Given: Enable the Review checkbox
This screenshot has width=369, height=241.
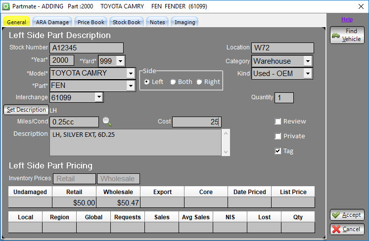Looking at the screenshot, I should [277, 121].
